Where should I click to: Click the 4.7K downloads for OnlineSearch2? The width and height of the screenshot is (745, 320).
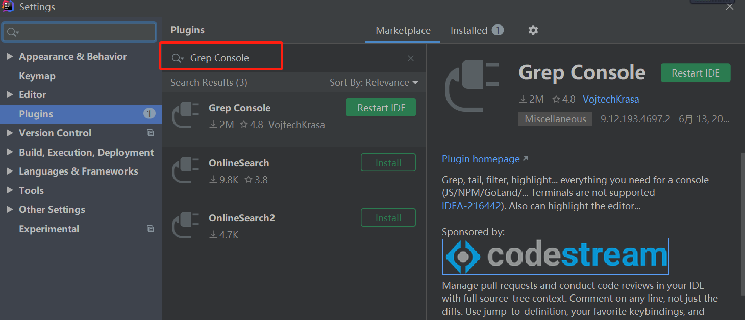pyautogui.click(x=224, y=235)
